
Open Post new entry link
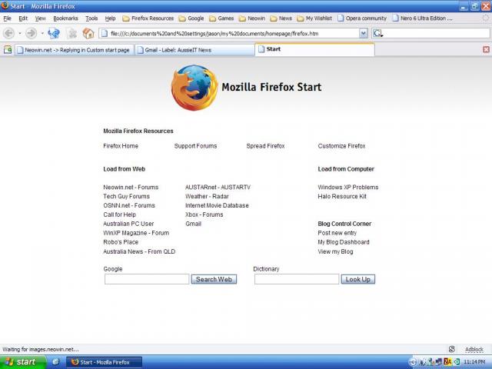click(337, 233)
